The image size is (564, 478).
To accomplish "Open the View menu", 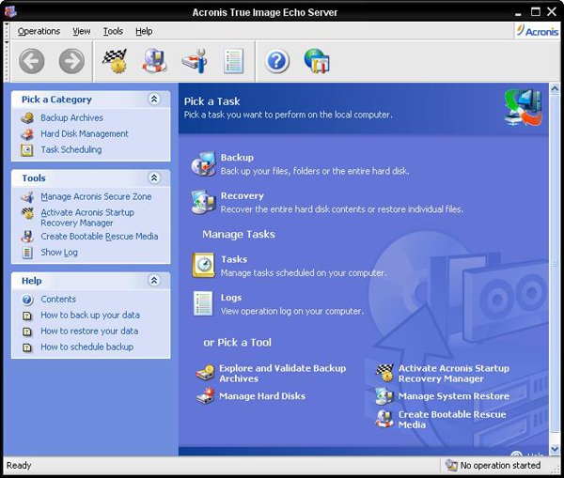I will 82,31.
